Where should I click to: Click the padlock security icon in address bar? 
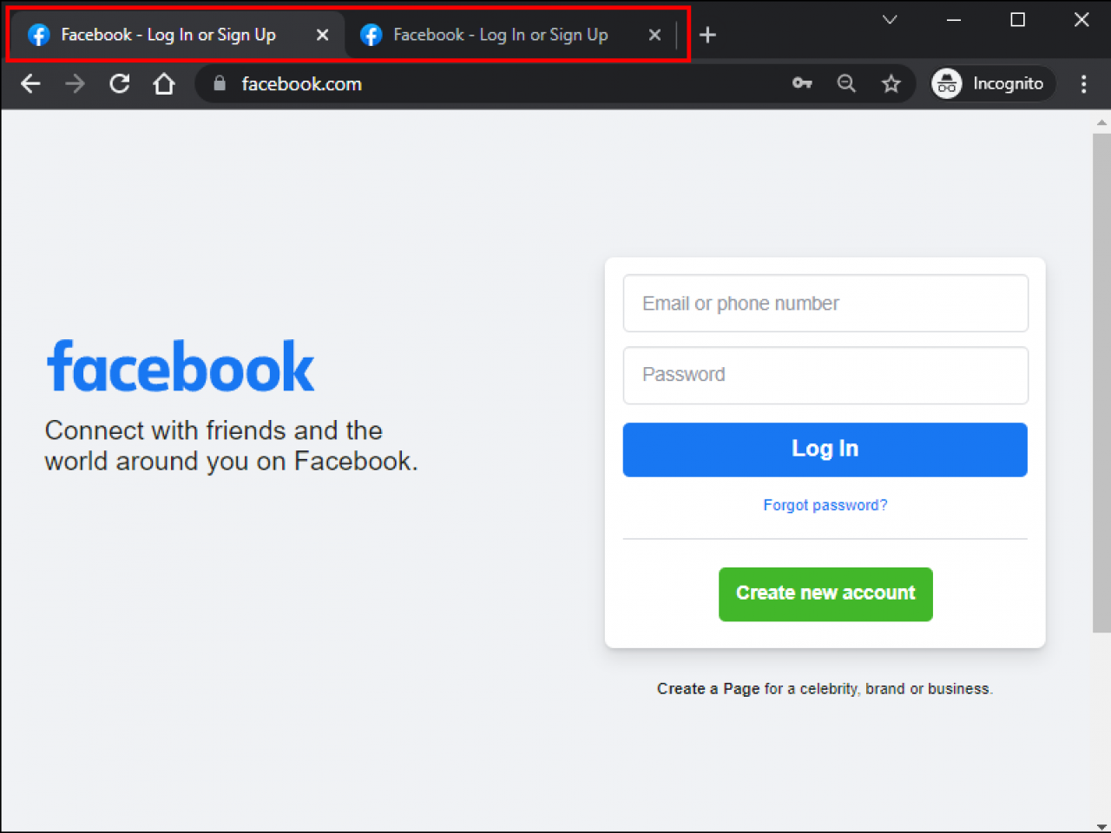pos(219,83)
